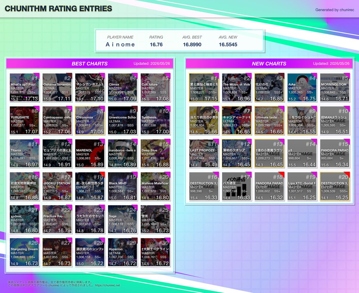The height and width of the screenshot is (293, 359).
Task: Open the Climax MASTER chart card
Action: (123, 88)
